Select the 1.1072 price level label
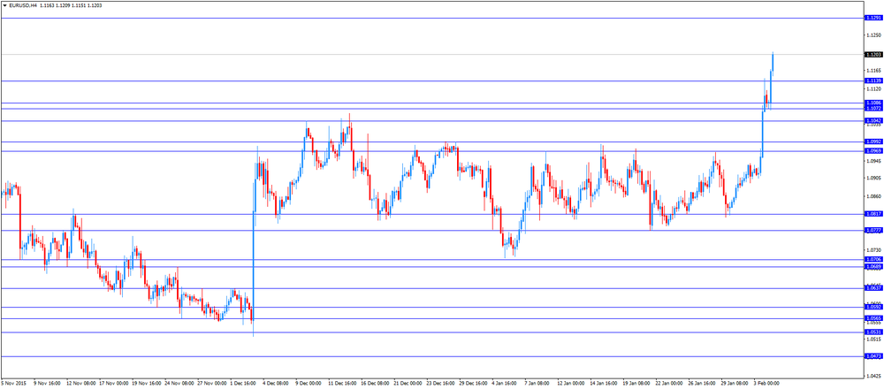Image resolution: width=884 pixels, height=389 pixels. 873,108
